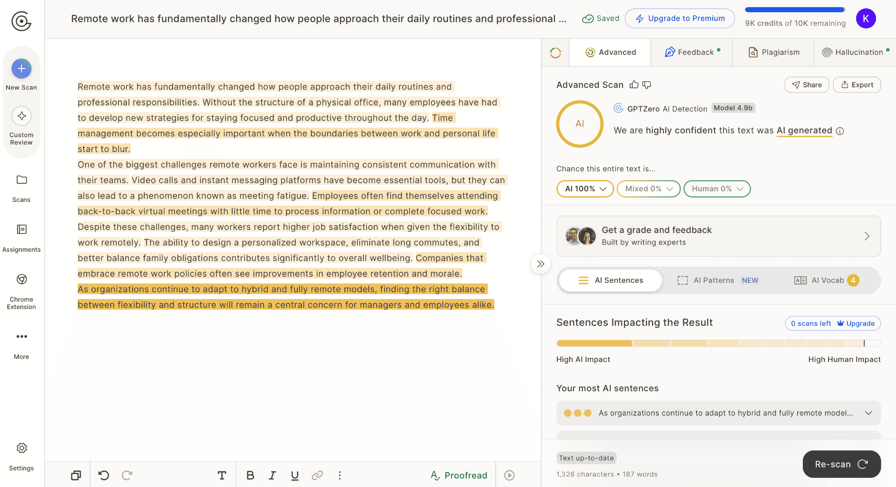This screenshot has width=896, height=487.
Task: Collapse results panel with double-chevron
Action: point(541,264)
